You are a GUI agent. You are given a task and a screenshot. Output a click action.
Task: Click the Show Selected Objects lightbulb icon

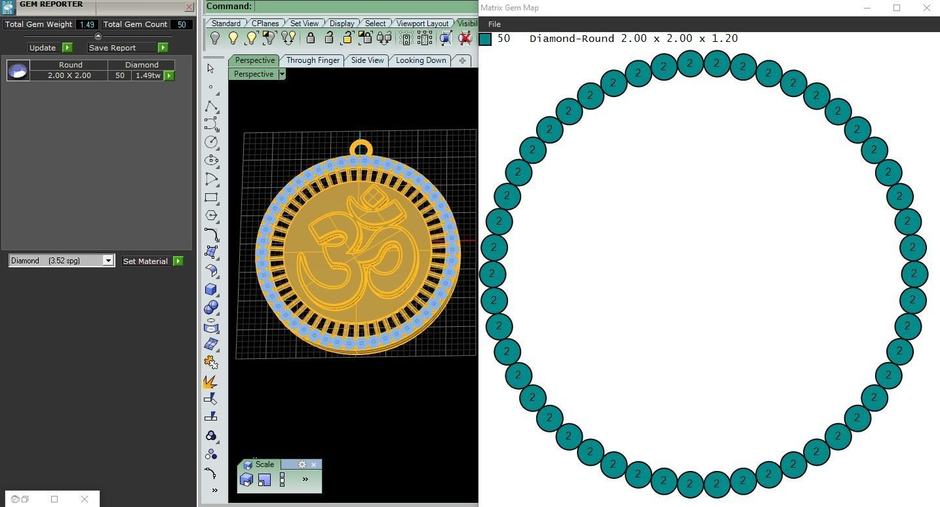pyautogui.click(x=251, y=39)
